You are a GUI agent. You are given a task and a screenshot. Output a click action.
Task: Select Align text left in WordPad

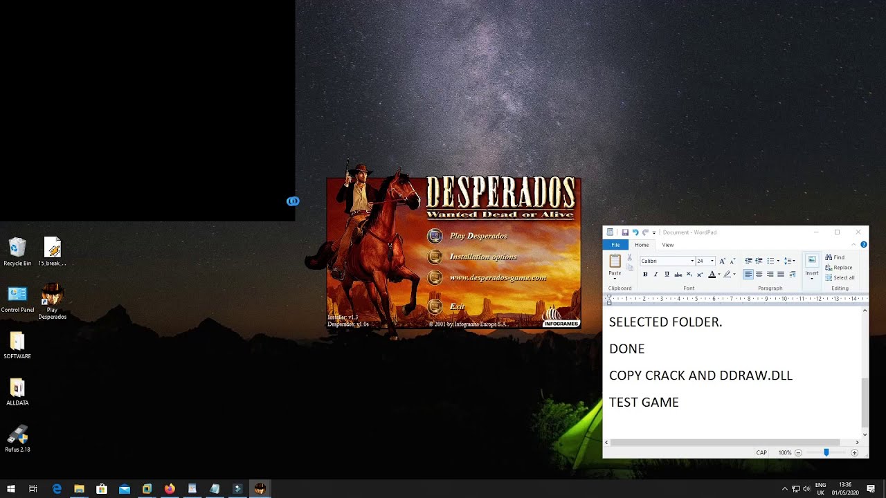pos(748,275)
